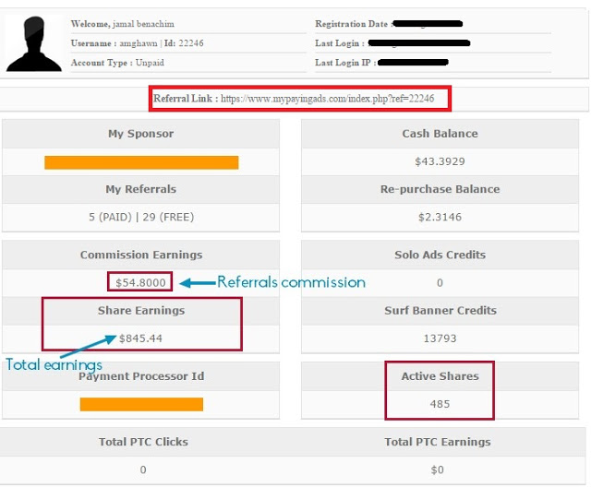The width and height of the screenshot is (591, 487).
Task: Click the Total PTC Earnings value $0
Action: [437, 469]
